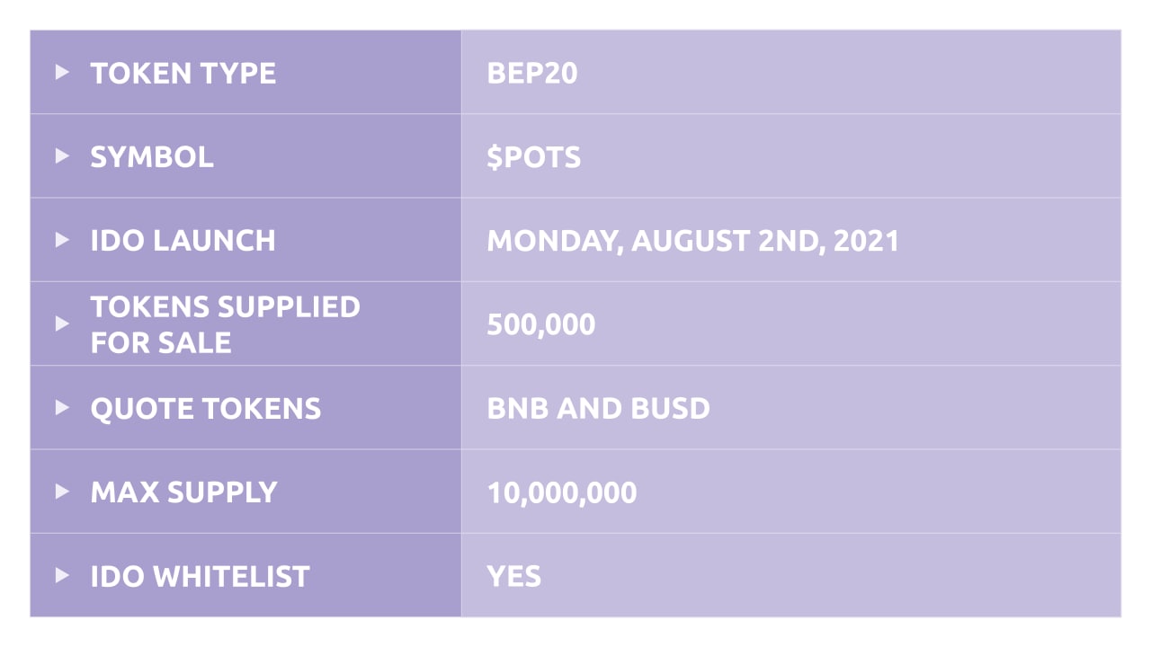Click the MAX SUPPLY label
This screenshot has height=647, width=1151.
click(183, 492)
